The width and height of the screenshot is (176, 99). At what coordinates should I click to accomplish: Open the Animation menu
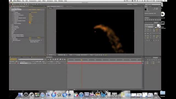pos(50,1)
